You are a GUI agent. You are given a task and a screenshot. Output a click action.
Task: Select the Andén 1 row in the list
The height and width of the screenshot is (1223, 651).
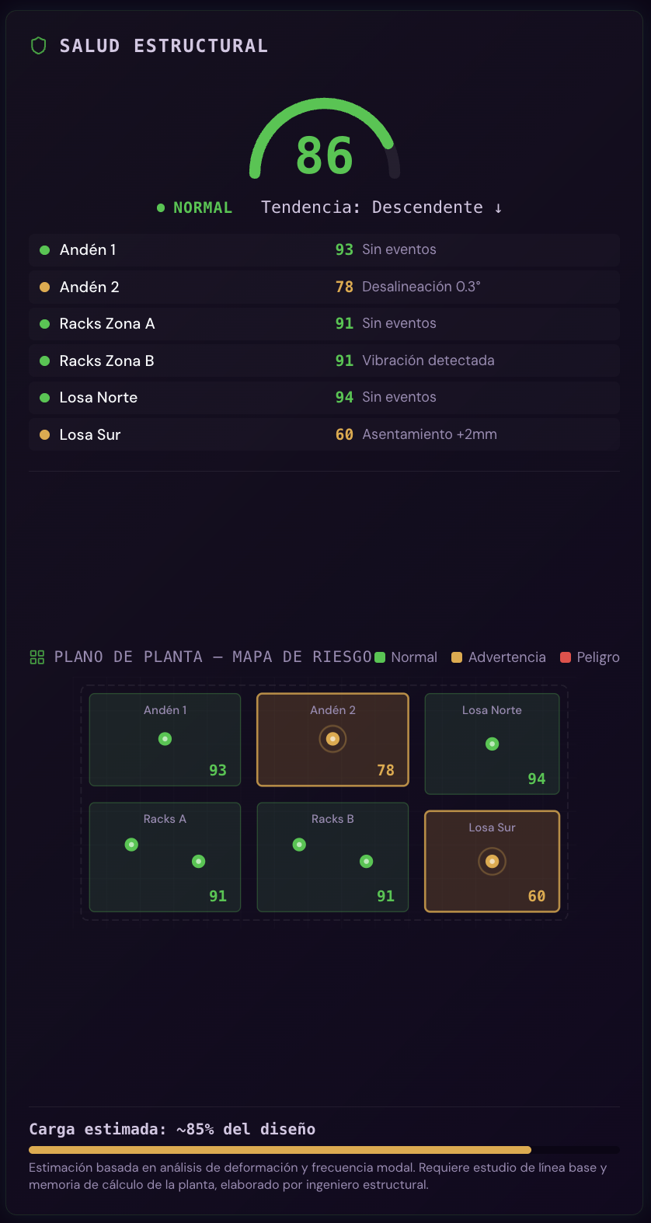(x=324, y=249)
